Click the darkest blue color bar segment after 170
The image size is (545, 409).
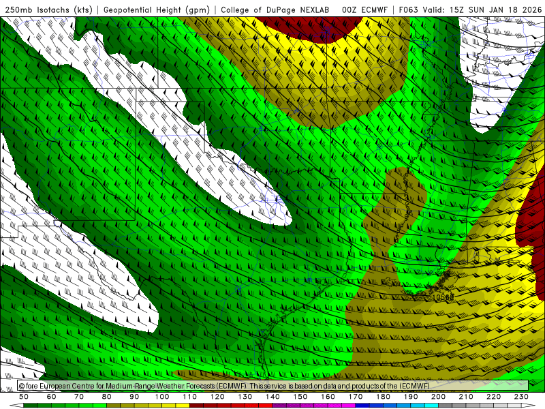coord(362,406)
